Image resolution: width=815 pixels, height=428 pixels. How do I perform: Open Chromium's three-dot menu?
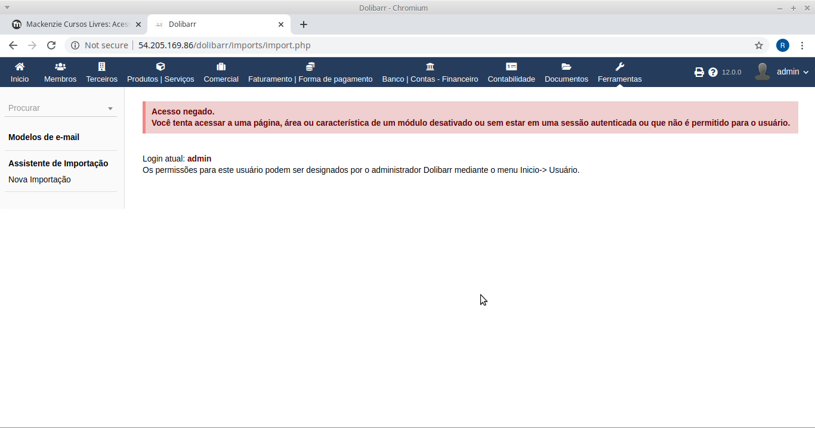[802, 45]
